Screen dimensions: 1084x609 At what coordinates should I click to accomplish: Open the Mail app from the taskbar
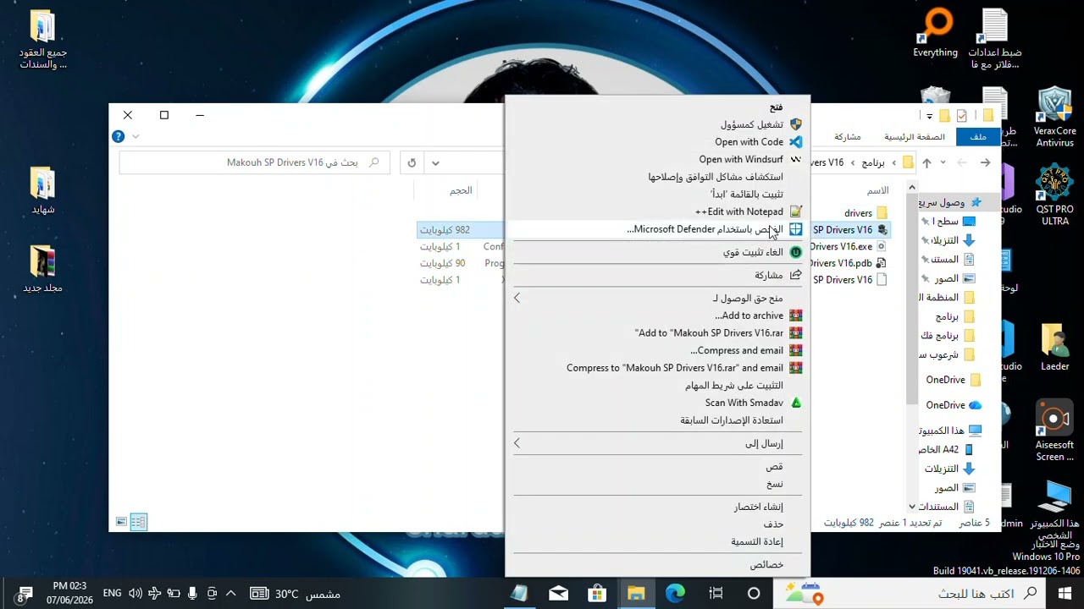pos(558,593)
